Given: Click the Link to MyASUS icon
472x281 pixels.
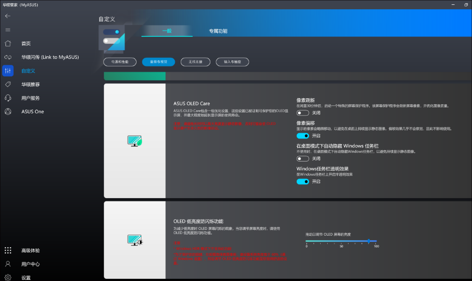Looking at the screenshot, I should (8, 57).
